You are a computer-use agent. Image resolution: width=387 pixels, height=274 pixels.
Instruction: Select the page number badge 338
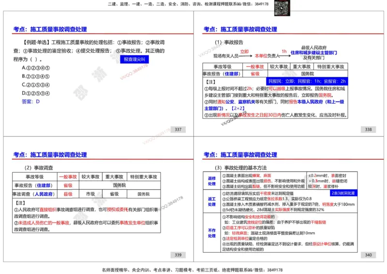coord(368,129)
